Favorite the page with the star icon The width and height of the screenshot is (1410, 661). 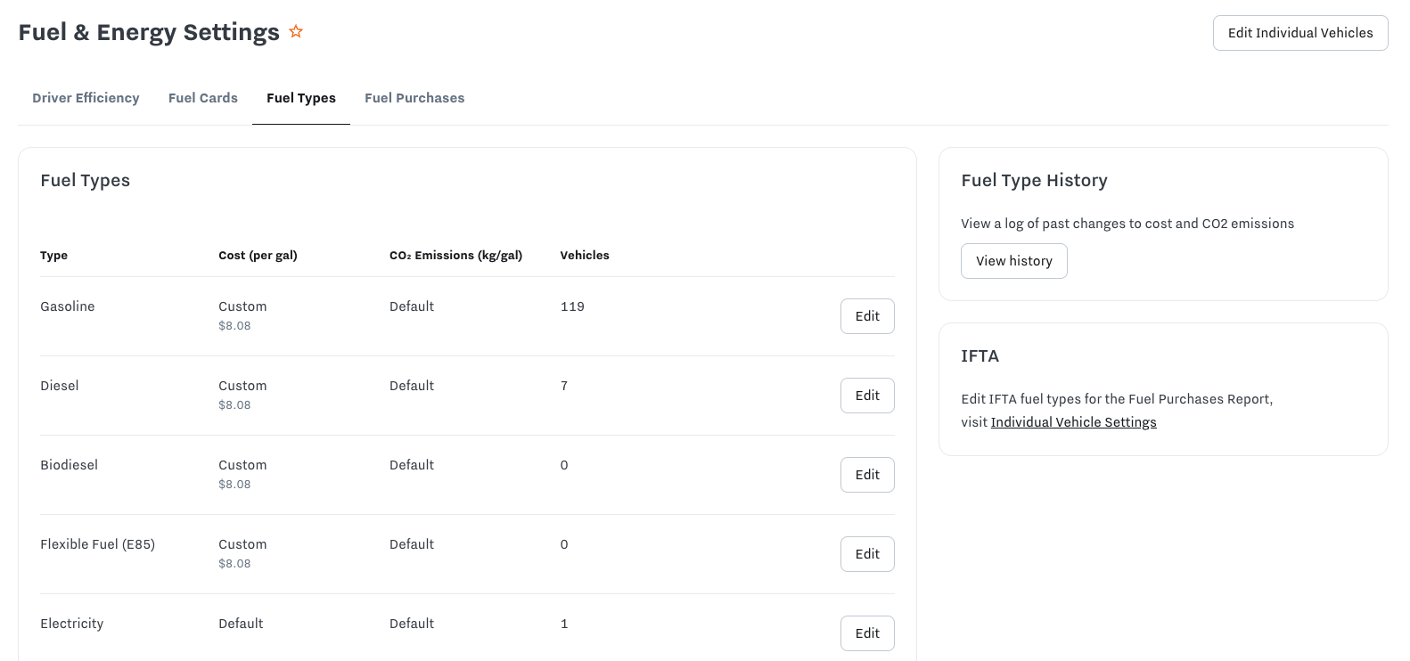click(x=296, y=32)
